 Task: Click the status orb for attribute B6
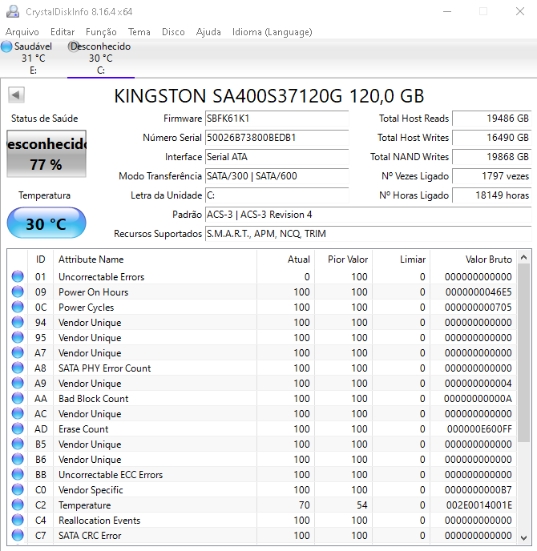[x=18, y=459]
